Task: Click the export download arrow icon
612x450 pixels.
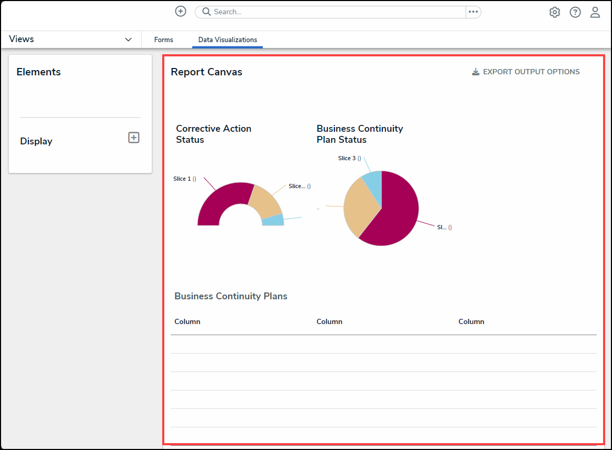Action: click(x=476, y=72)
